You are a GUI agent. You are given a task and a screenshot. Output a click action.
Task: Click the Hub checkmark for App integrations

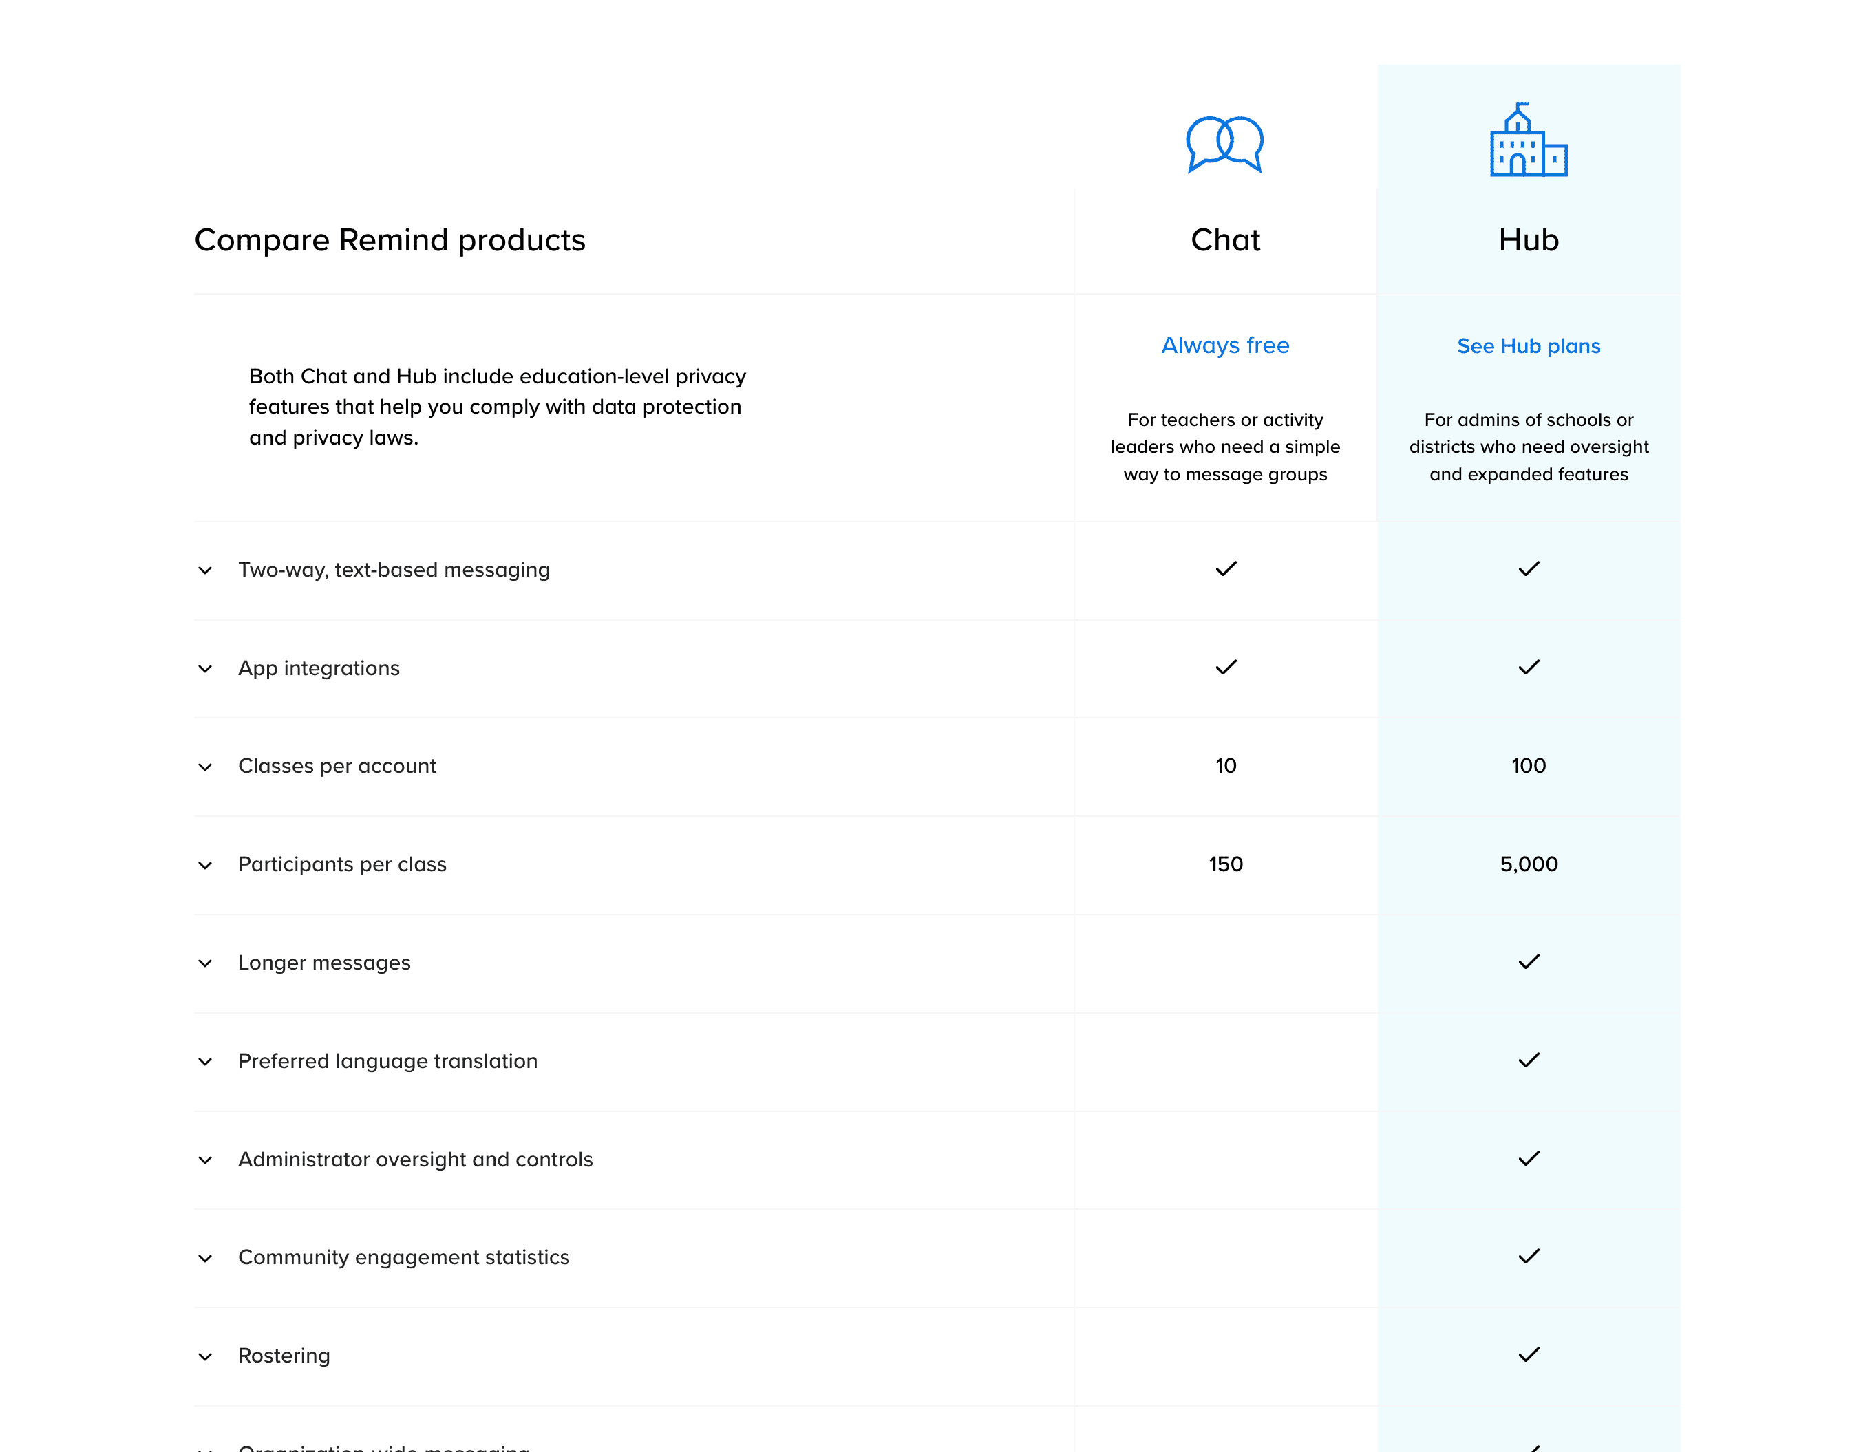1529,668
